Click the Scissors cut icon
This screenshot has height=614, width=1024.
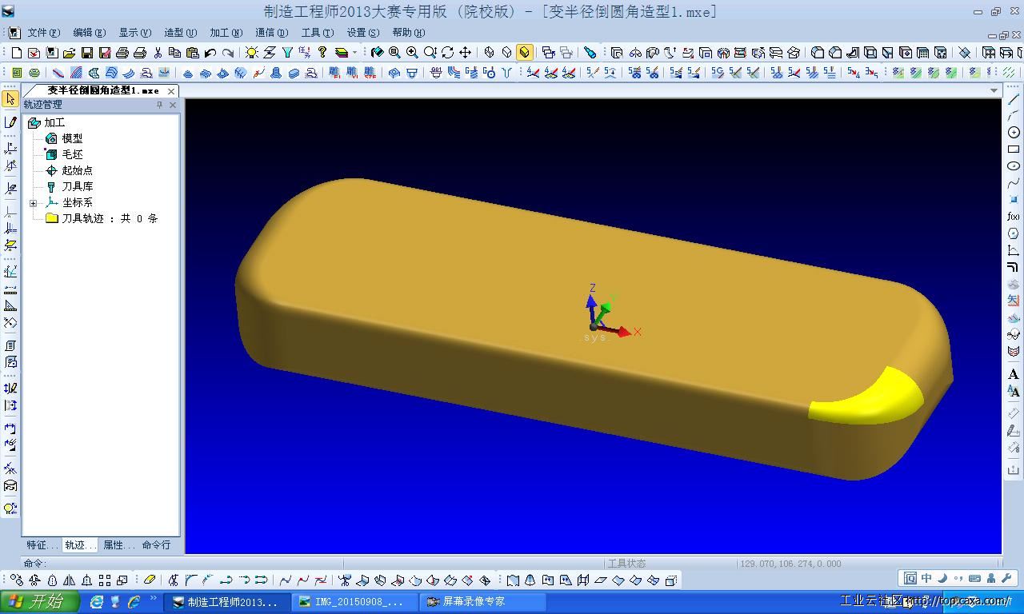click(x=158, y=53)
